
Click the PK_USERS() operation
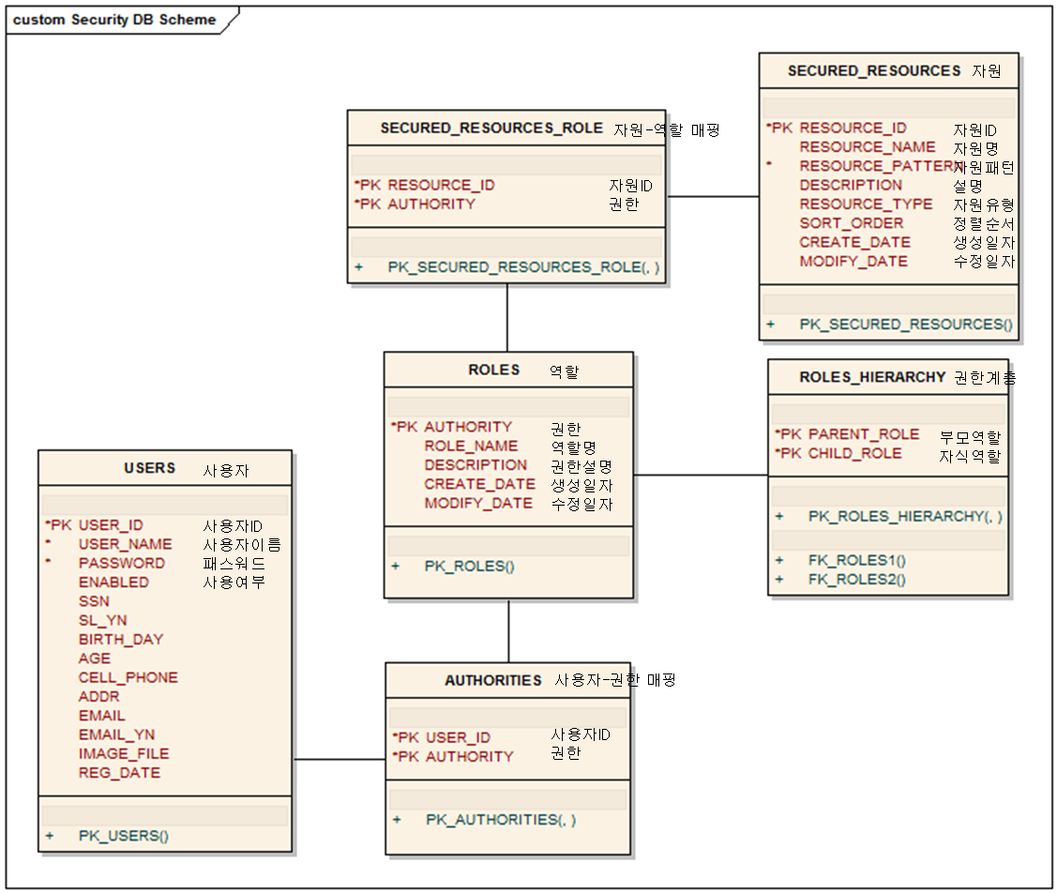123,835
